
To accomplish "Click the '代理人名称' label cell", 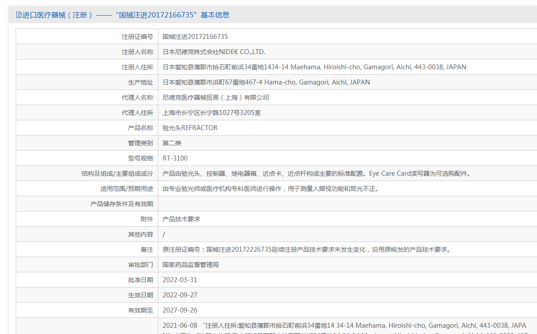I will pos(87,97).
